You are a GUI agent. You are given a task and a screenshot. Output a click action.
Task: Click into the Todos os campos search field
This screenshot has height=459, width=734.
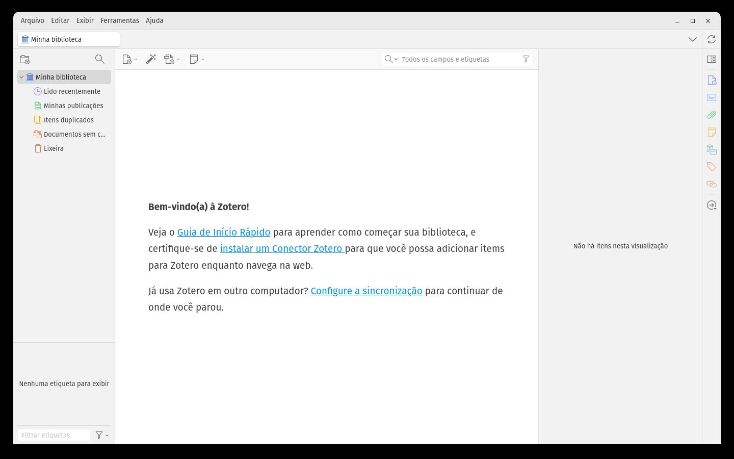click(x=459, y=59)
